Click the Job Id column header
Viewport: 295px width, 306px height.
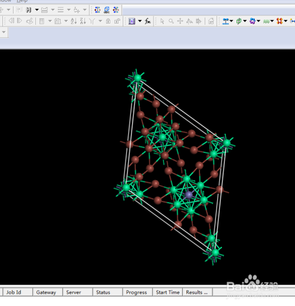pos(18,292)
